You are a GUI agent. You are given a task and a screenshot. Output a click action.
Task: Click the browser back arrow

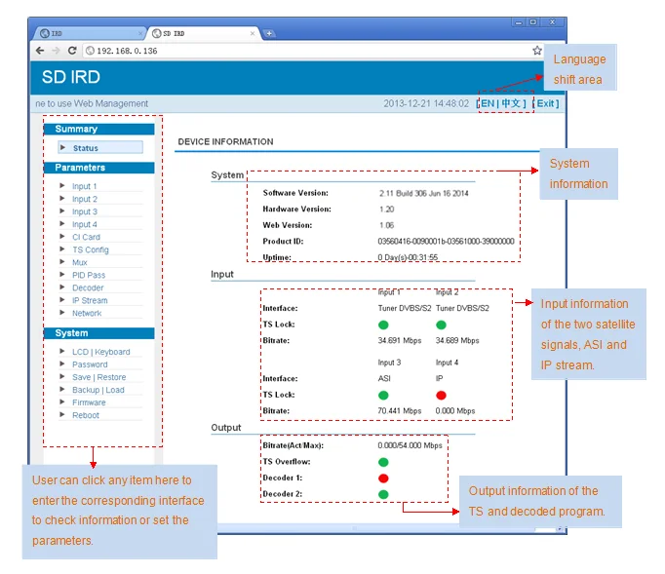tap(40, 51)
